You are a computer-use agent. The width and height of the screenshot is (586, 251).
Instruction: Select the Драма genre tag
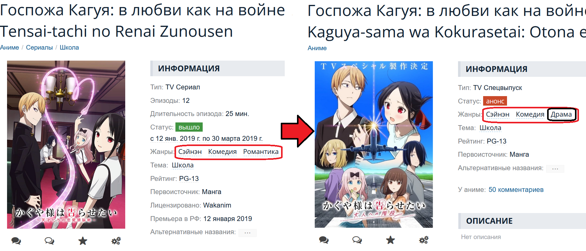pyautogui.click(x=561, y=114)
